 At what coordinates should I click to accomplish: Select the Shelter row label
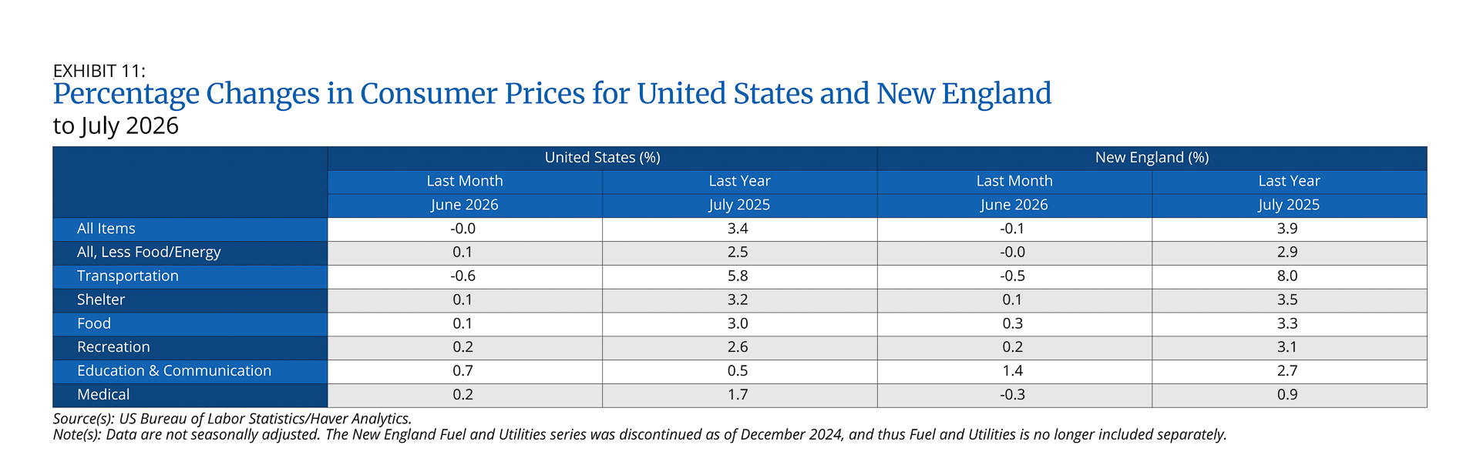click(100, 299)
